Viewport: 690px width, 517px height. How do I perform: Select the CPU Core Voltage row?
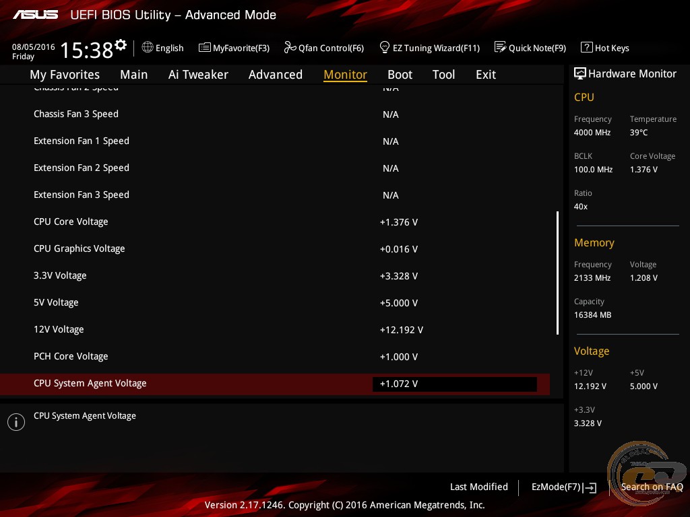click(x=71, y=221)
